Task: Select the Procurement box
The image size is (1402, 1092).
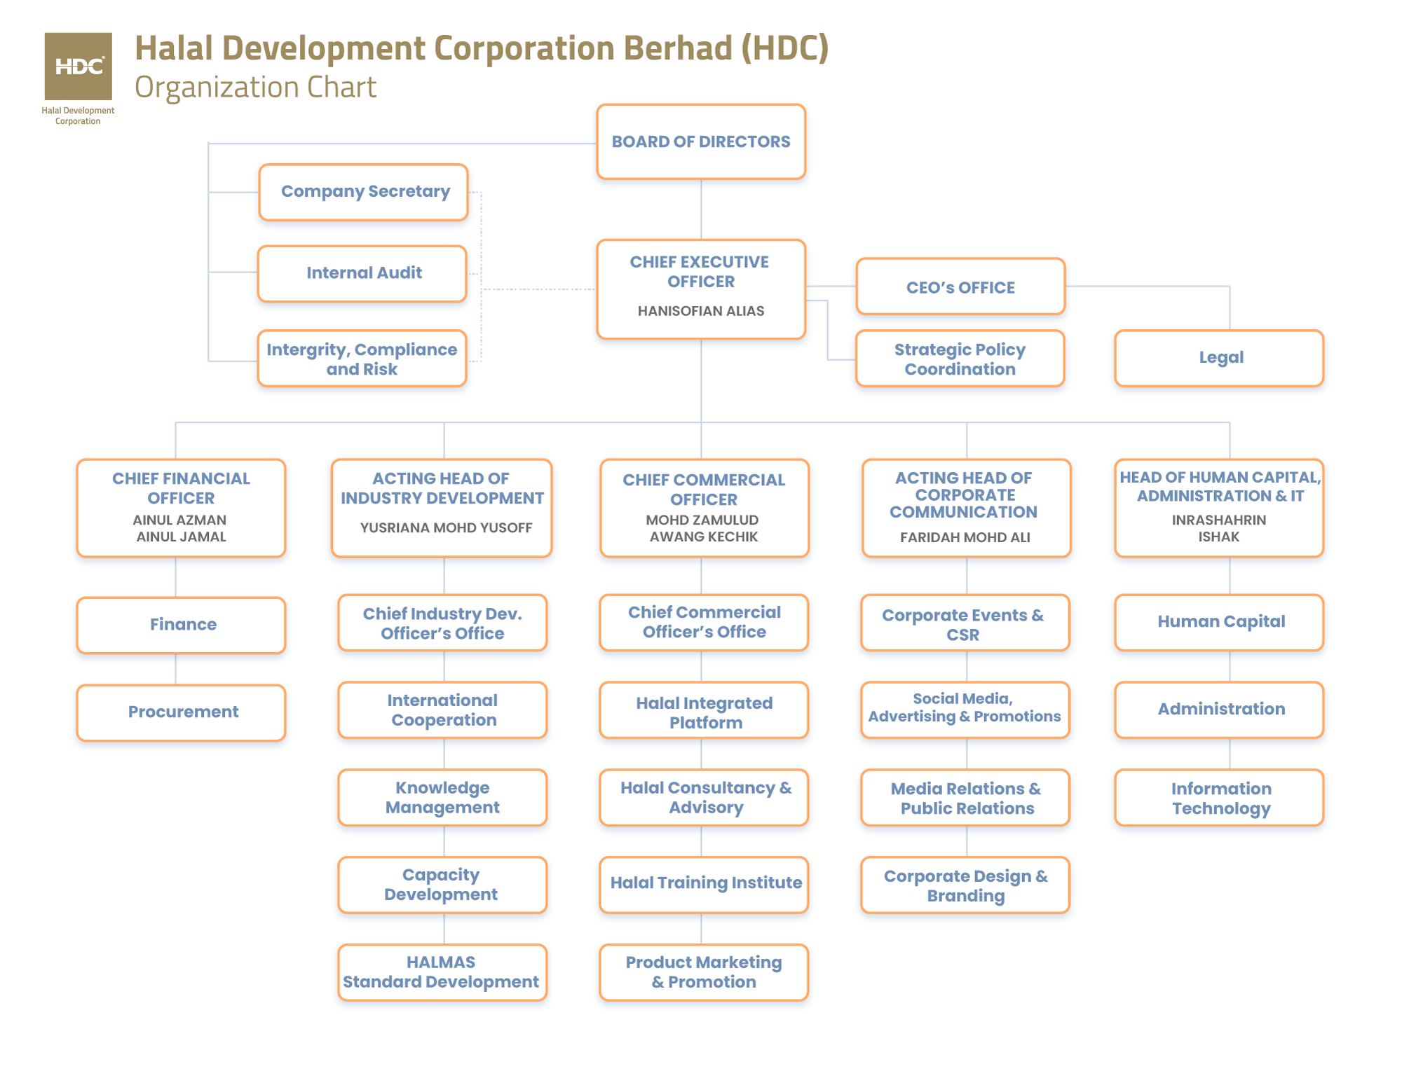Action: point(182,713)
